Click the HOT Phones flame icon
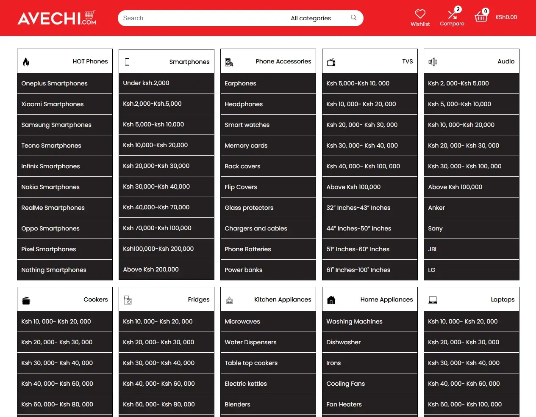The image size is (536, 417). (x=26, y=62)
